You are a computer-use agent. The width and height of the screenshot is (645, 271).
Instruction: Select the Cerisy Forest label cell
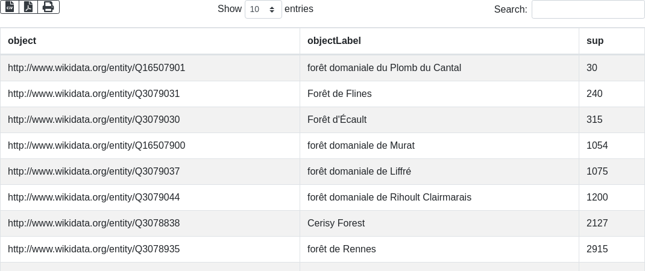click(336, 223)
